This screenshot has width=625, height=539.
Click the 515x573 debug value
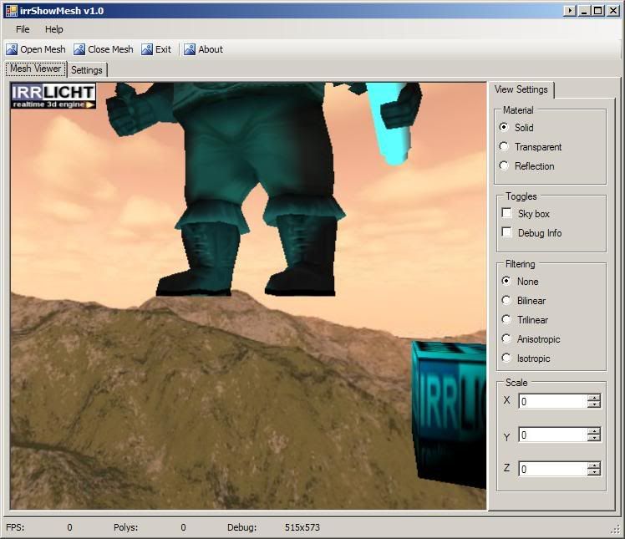point(302,527)
